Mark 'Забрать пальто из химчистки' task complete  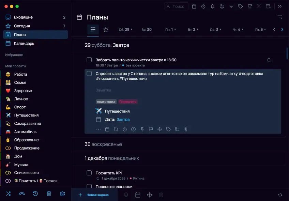(89, 60)
